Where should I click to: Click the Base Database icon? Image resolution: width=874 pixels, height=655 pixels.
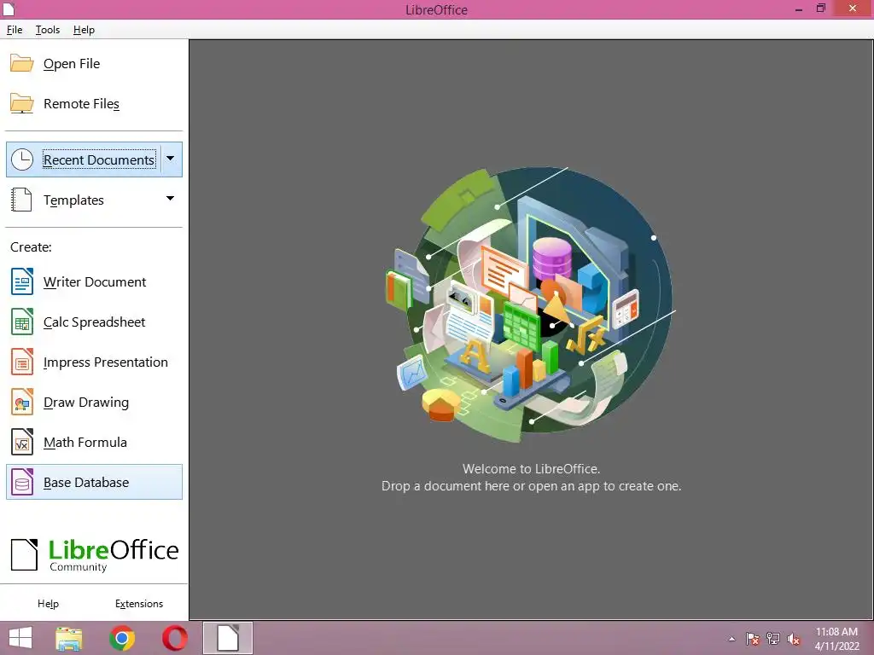tap(22, 483)
